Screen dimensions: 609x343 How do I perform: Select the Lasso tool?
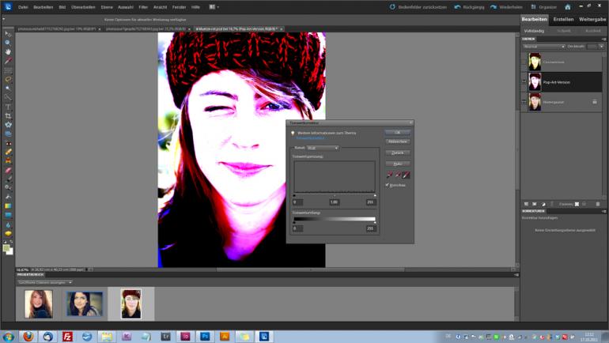8,80
